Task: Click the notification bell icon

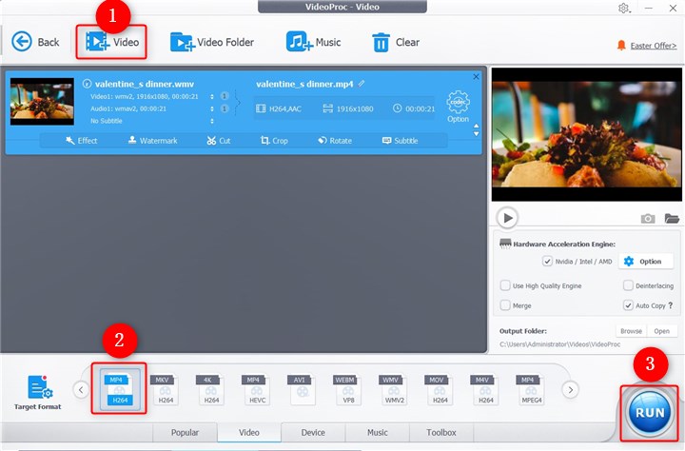Action: [x=620, y=45]
